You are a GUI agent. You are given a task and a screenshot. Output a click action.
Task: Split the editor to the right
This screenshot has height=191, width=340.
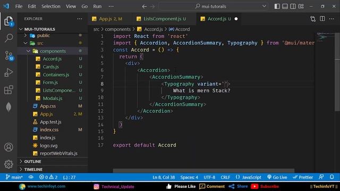[x=322, y=19]
